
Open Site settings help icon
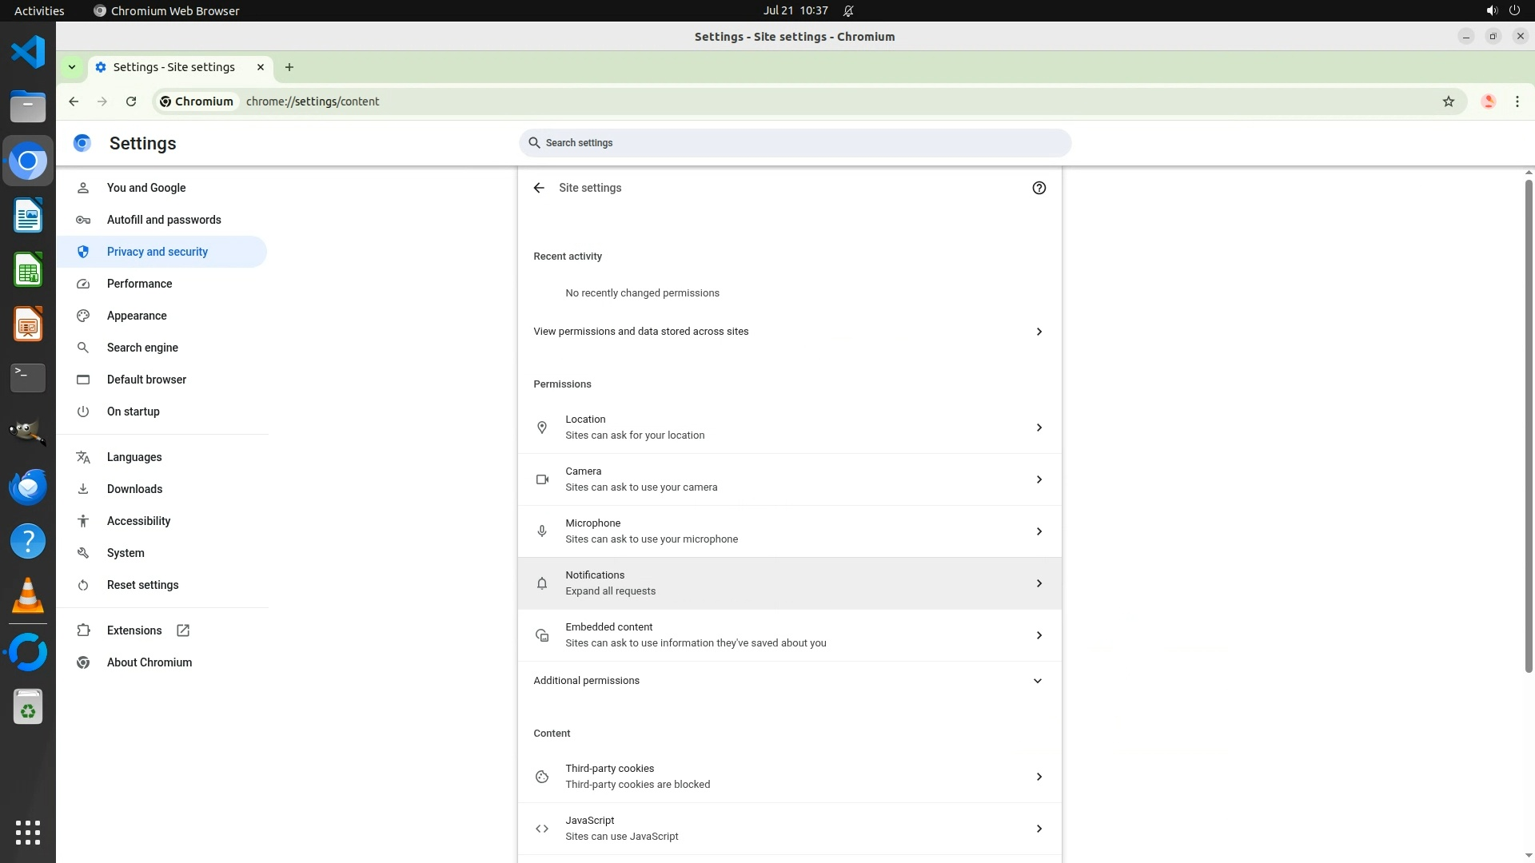click(x=1039, y=188)
